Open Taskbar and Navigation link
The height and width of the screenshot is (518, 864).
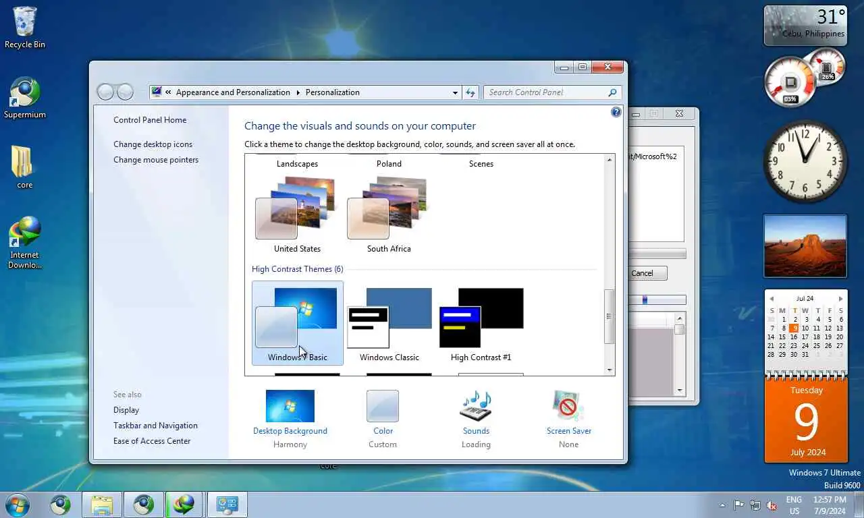click(155, 426)
